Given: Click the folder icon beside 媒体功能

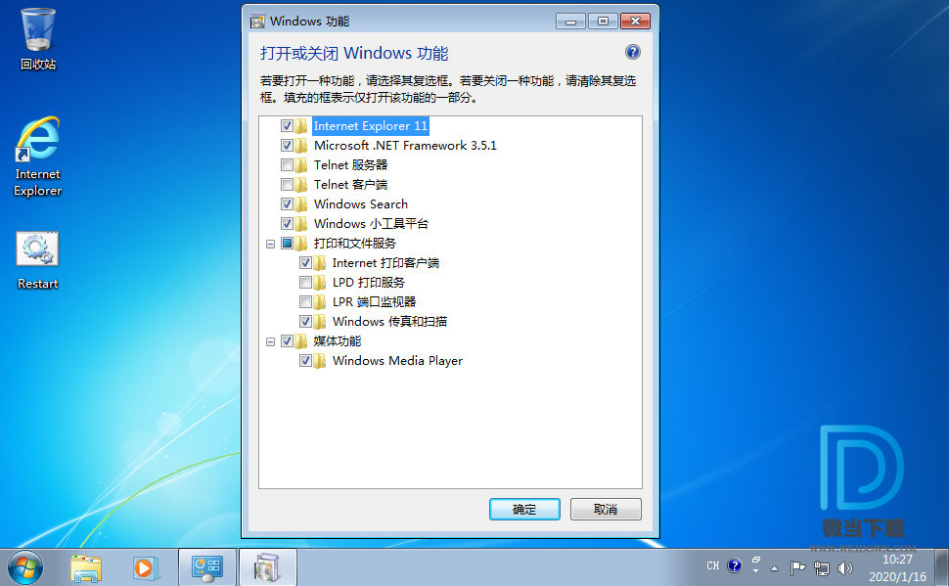Looking at the screenshot, I should 301,340.
